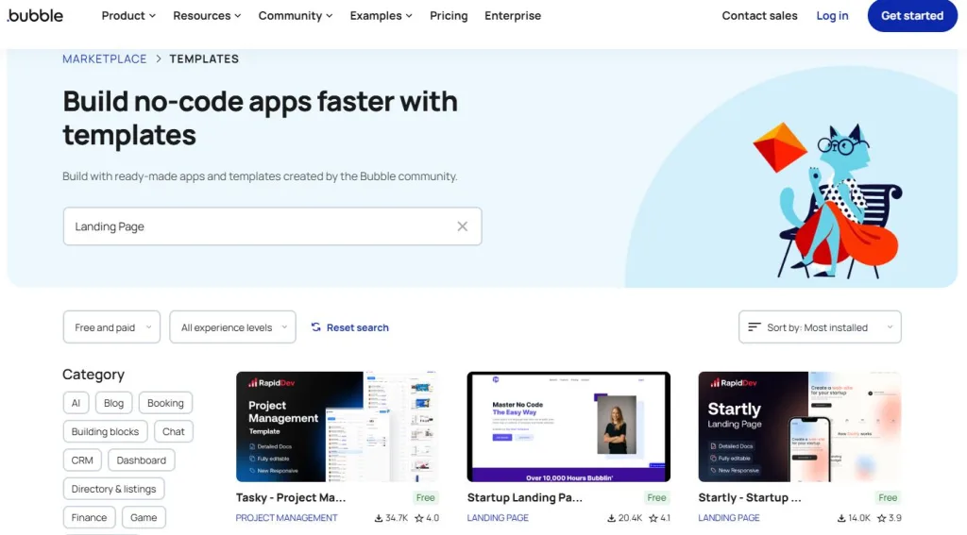Viewport: 967px width, 535px height.
Task: Go to the Pricing page
Action: click(449, 15)
